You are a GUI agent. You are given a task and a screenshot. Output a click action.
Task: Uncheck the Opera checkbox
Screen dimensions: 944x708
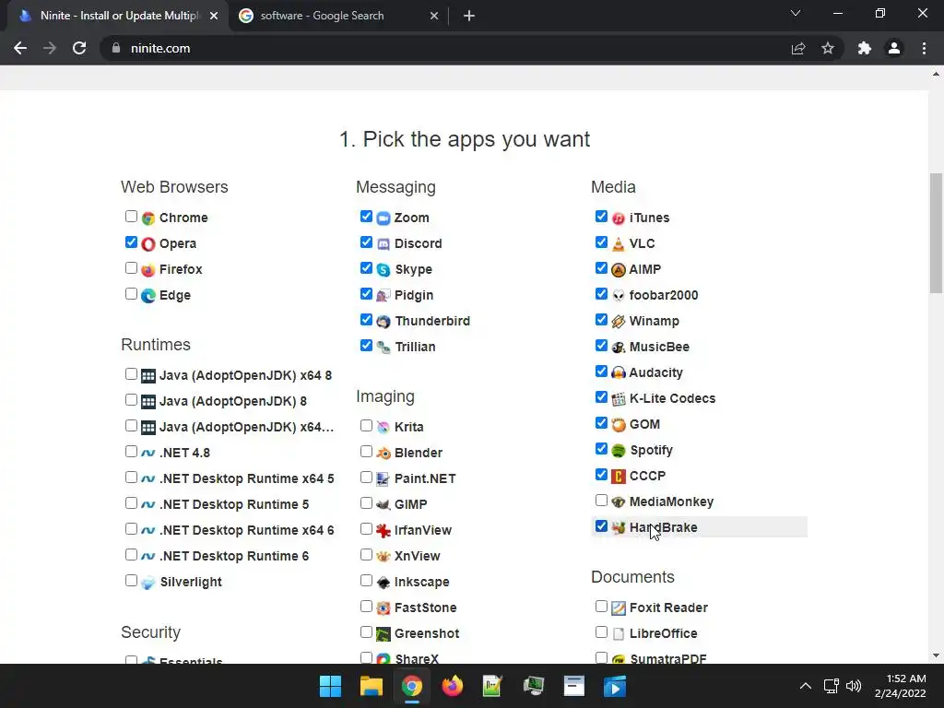tap(131, 242)
